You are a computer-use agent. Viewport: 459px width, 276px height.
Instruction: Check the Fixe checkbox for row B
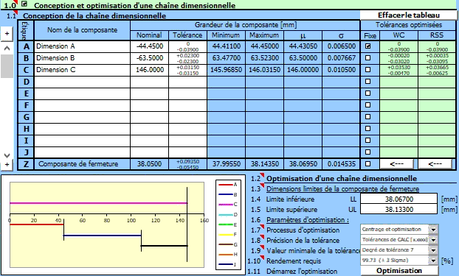[368, 58]
